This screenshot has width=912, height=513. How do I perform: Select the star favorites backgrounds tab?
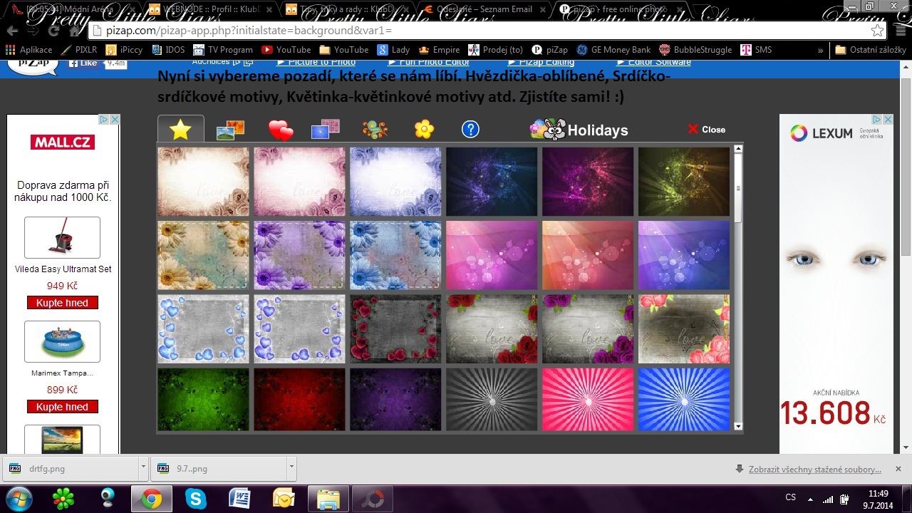(x=181, y=130)
